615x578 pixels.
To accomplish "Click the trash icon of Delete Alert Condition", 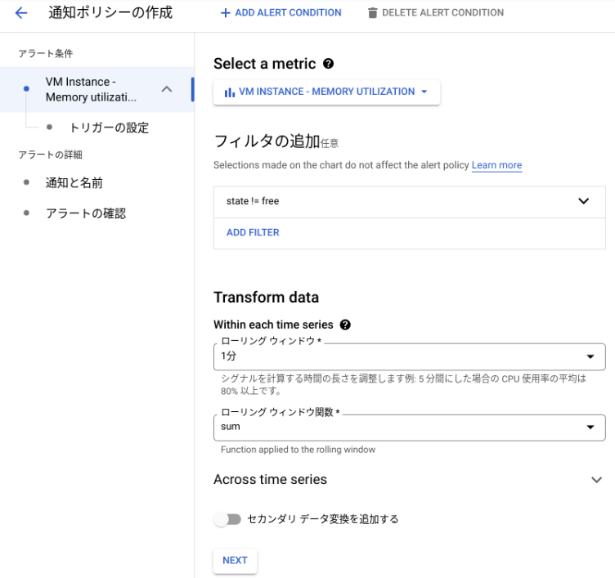I will [372, 13].
